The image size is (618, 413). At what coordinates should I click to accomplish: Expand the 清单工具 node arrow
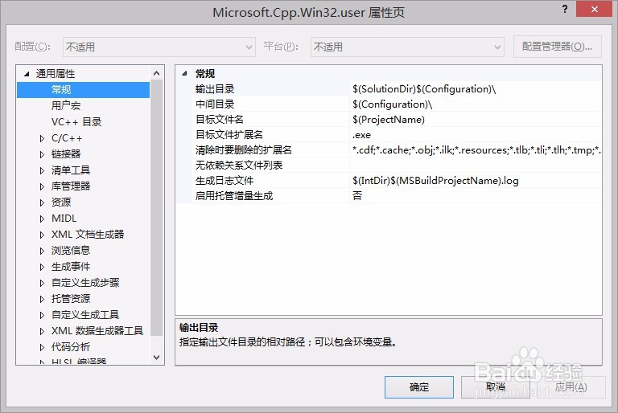coord(42,170)
